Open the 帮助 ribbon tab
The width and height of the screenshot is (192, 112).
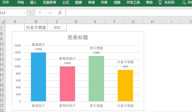149,2
